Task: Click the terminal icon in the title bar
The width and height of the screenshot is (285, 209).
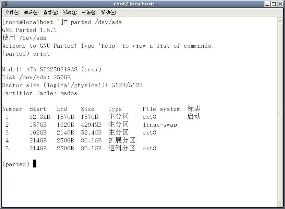Action: (5, 4)
